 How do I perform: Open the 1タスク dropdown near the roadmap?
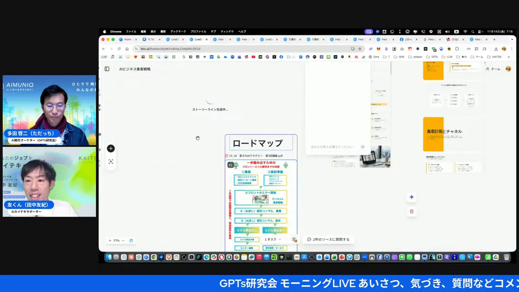pyautogui.click(x=272, y=239)
